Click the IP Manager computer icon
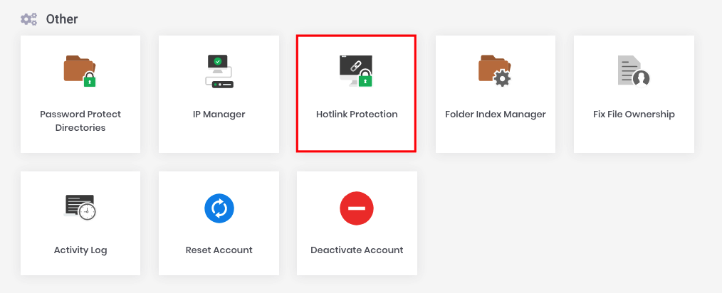 pyautogui.click(x=219, y=71)
